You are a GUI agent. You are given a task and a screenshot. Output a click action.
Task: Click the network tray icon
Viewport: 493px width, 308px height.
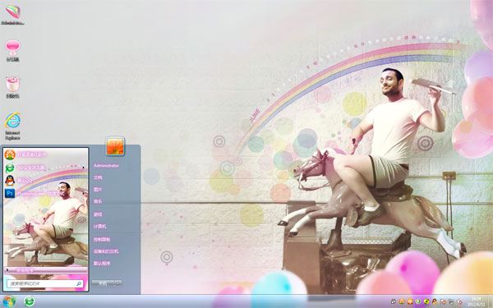point(451,301)
